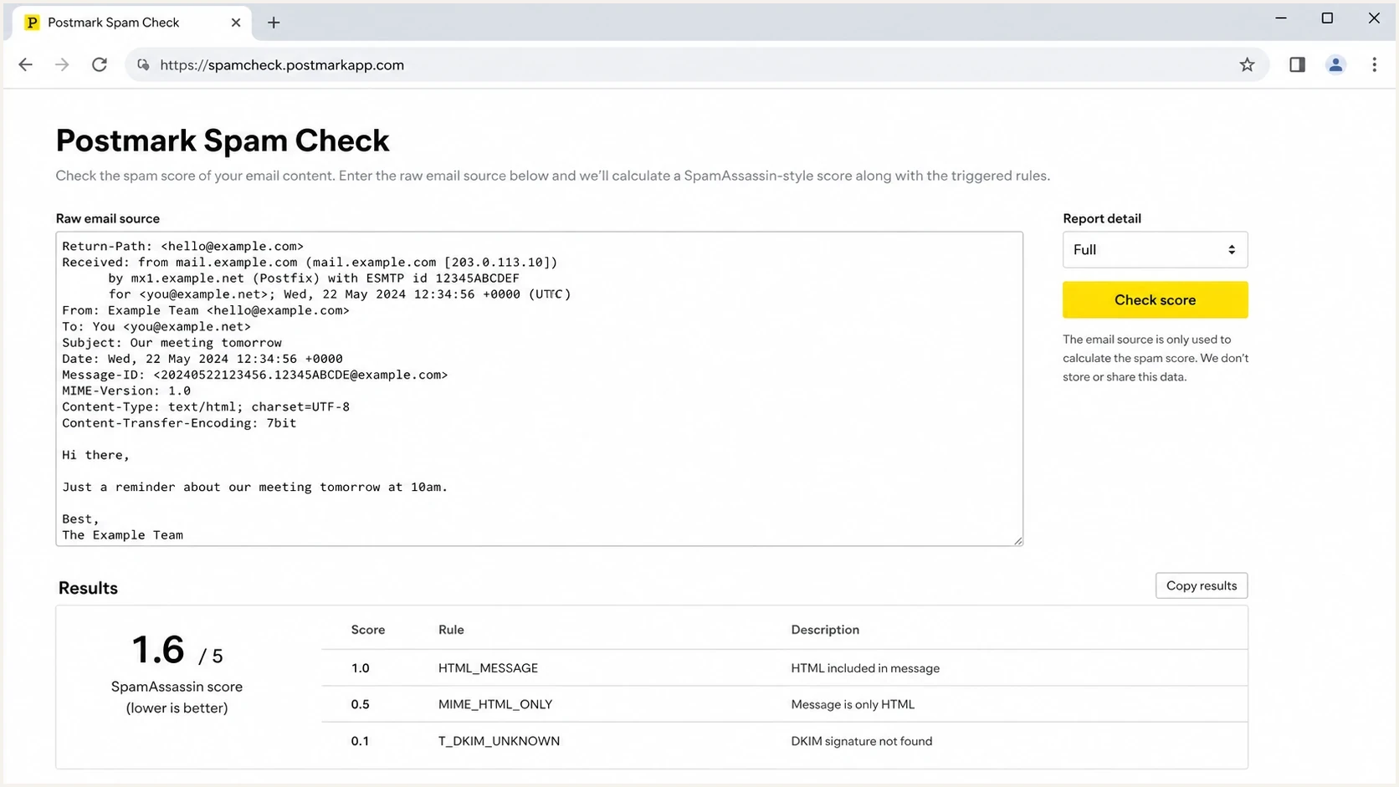Click the Report detail label

1101,218
